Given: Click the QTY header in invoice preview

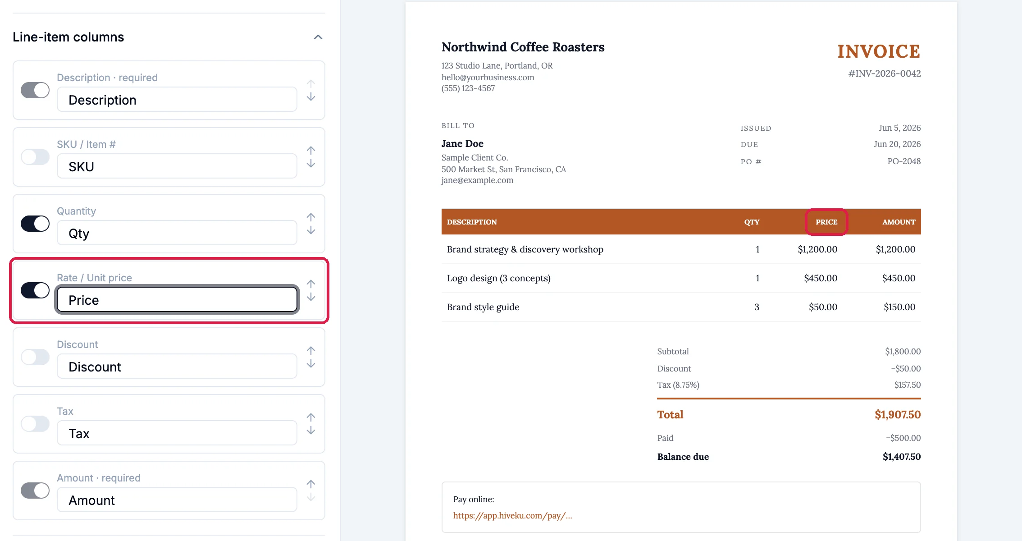Looking at the screenshot, I should pos(752,222).
